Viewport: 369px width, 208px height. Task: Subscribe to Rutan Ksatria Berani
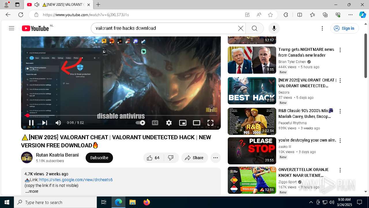coord(99,158)
